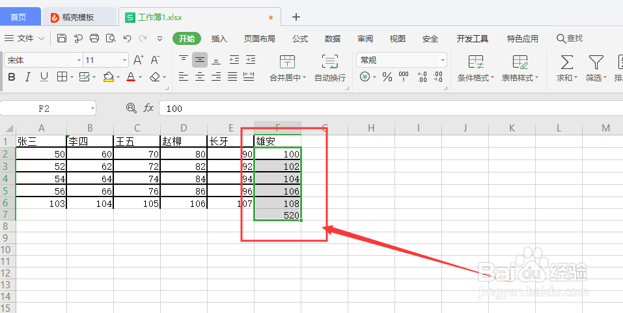Click Filter (筛选) button
The height and width of the screenshot is (313, 623).
click(596, 68)
